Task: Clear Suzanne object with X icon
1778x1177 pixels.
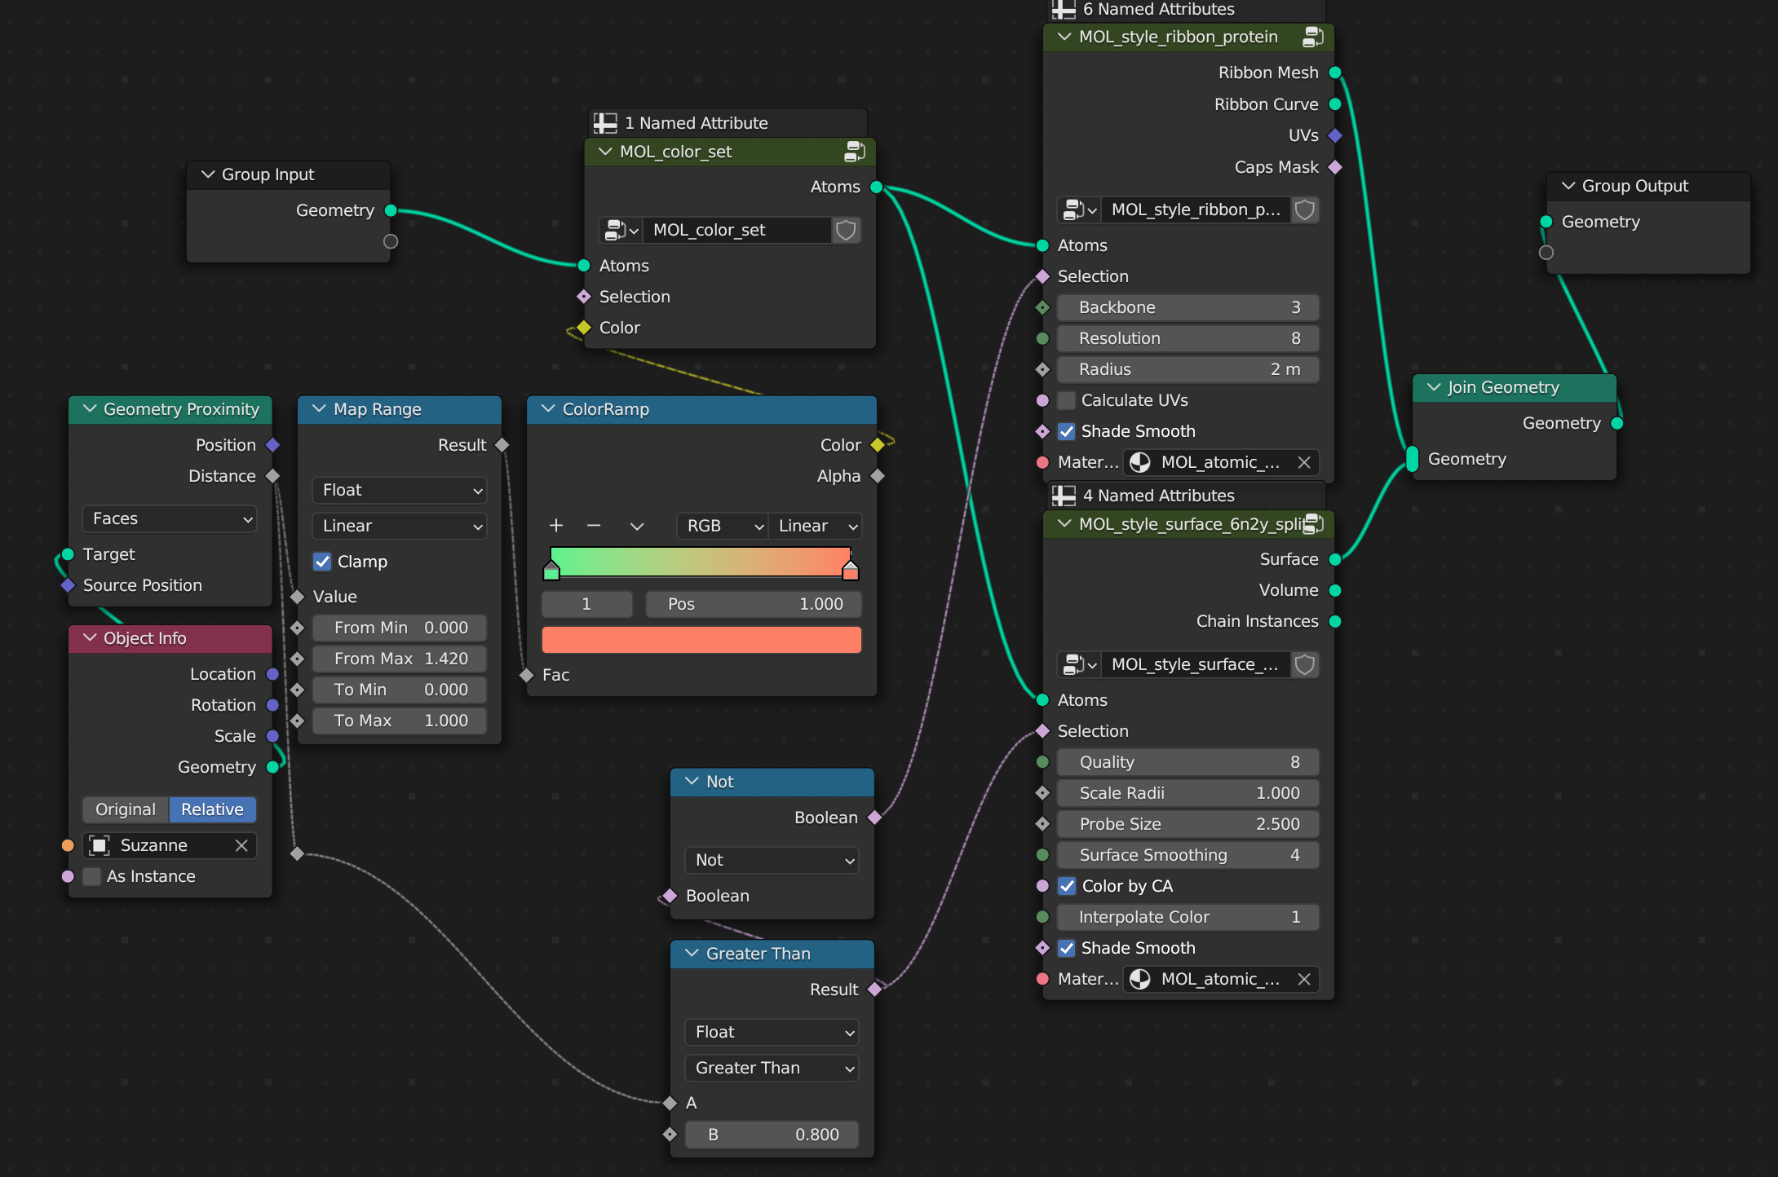Action: pos(241,845)
